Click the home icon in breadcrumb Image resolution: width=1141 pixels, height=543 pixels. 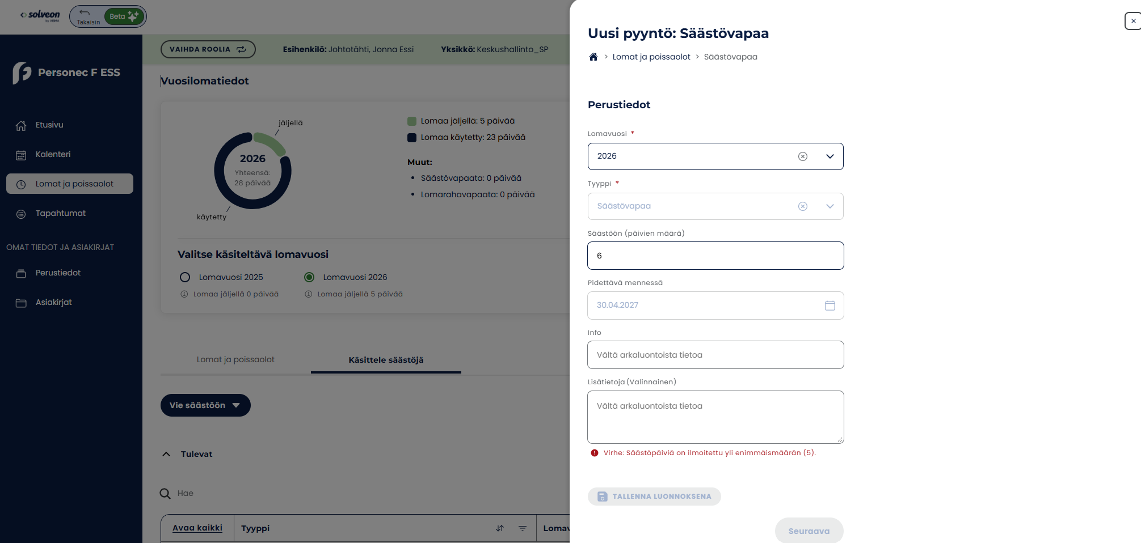pos(593,57)
